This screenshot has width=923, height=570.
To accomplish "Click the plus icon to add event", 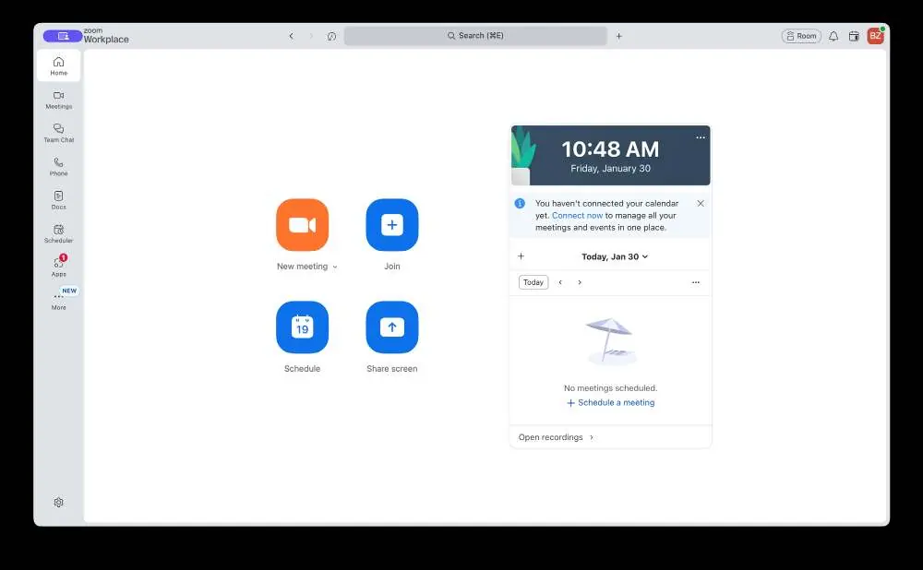I will (521, 255).
